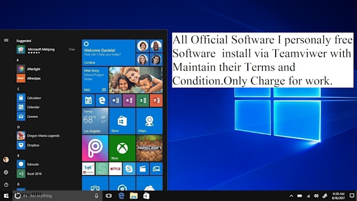Show hidden tray icons chevron
357x201 pixels.
pos(291,196)
